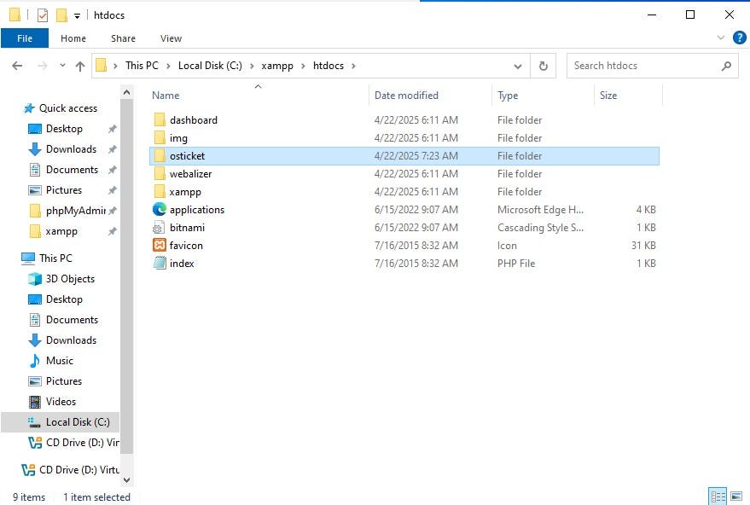This screenshot has width=750, height=505.
Task: Click the search magnifier icon
Action: pos(726,66)
